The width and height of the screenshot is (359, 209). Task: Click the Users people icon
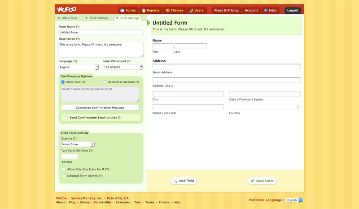[192, 10]
